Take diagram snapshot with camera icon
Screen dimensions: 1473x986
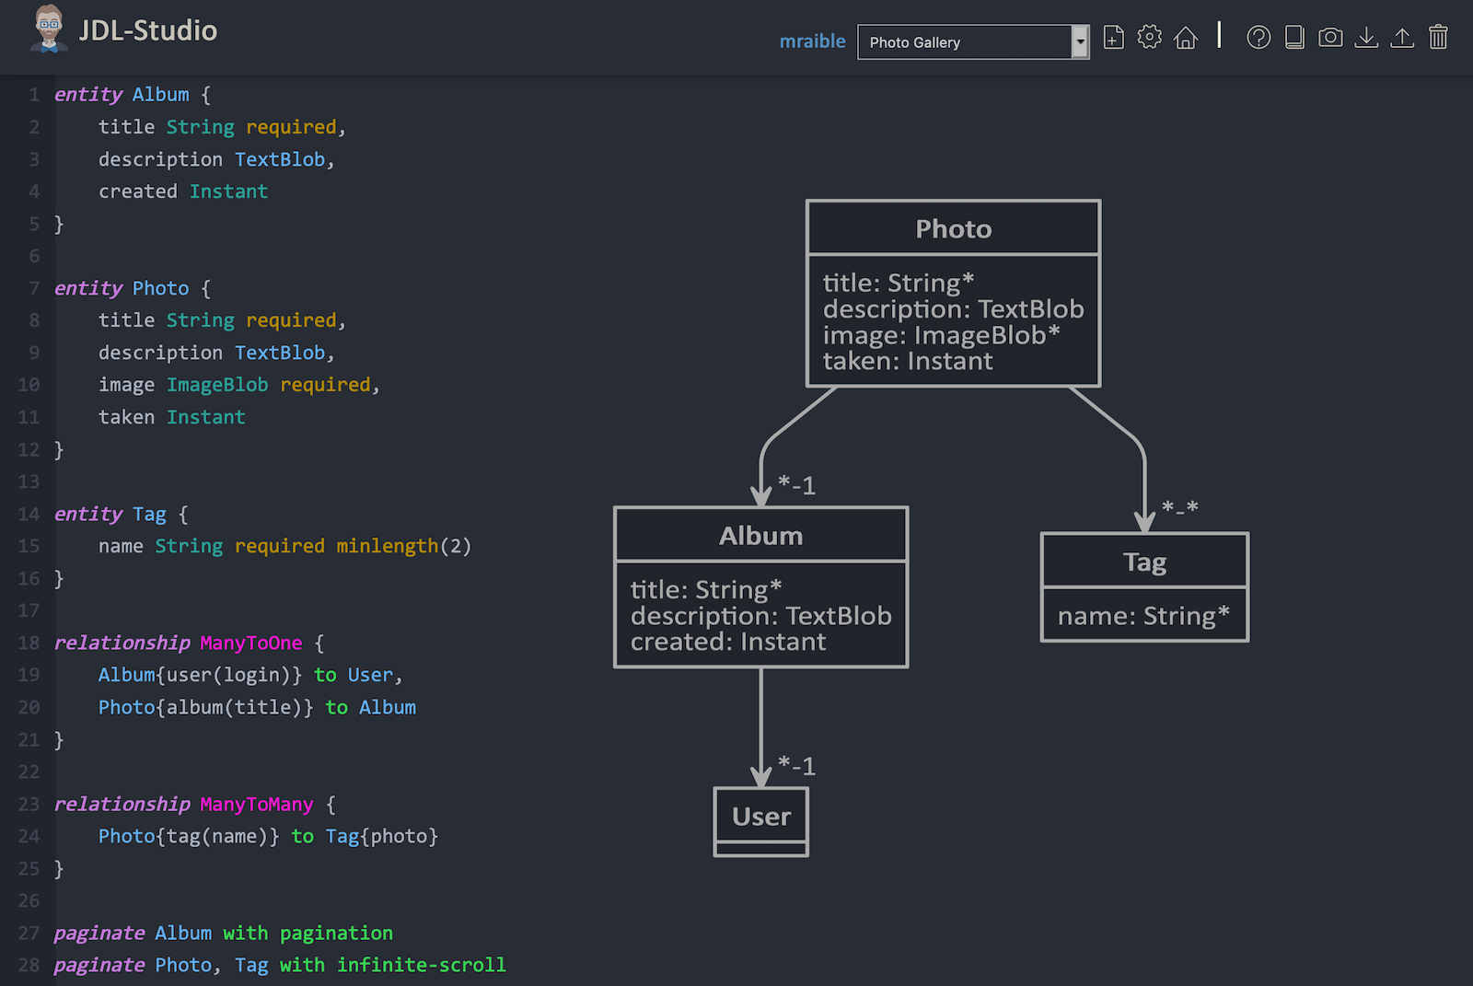(x=1330, y=38)
